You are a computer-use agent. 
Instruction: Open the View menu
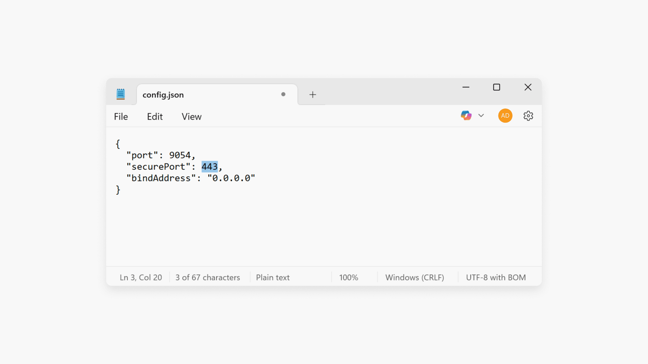191,116
